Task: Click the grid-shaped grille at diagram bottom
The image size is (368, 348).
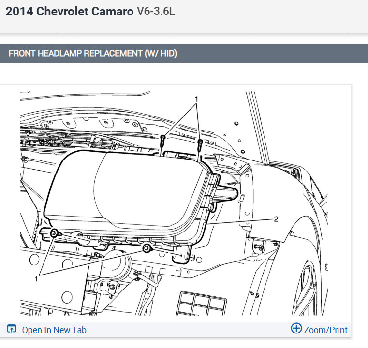Action: pyautogui.click(x=201, y=303)
